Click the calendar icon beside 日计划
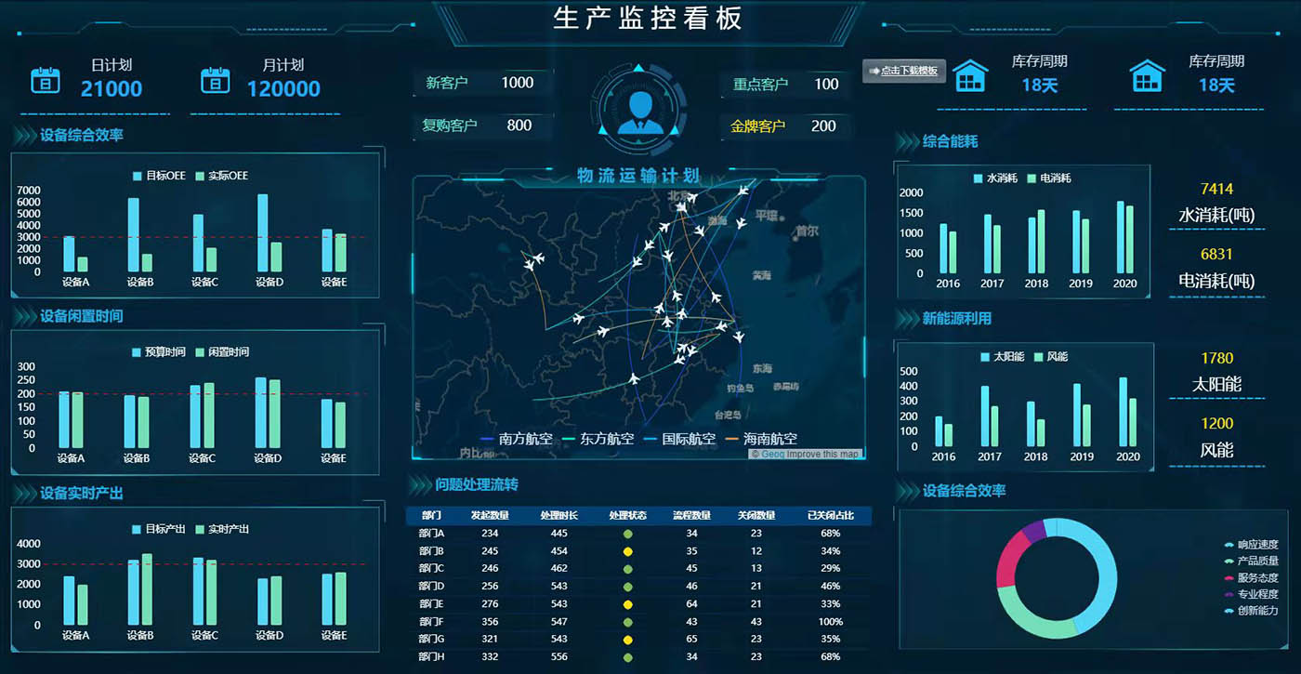 click(46, 80)
